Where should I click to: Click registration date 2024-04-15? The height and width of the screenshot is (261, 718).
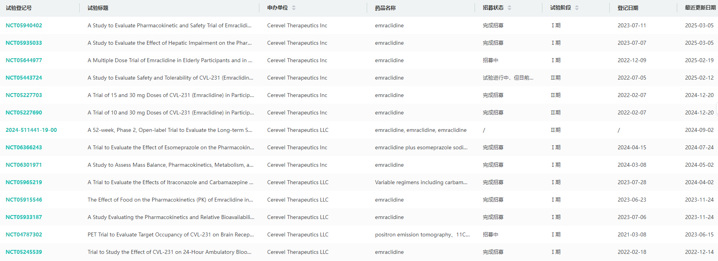632,147
